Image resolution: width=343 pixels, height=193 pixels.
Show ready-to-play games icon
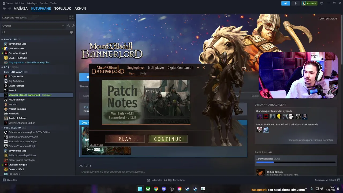pyautogui.click(x=73, y=26)
